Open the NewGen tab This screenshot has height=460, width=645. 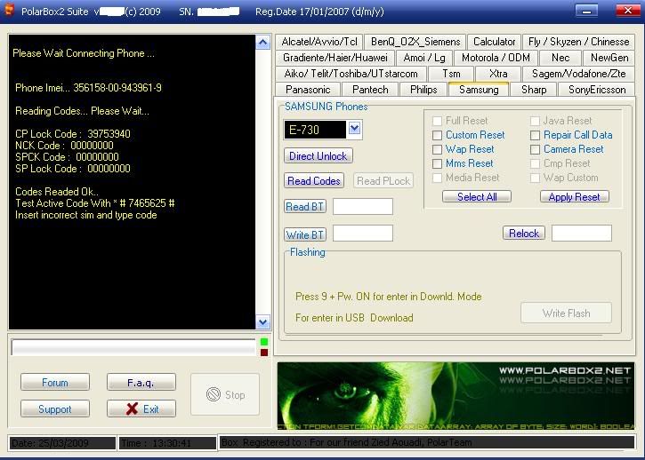(609, 58)
